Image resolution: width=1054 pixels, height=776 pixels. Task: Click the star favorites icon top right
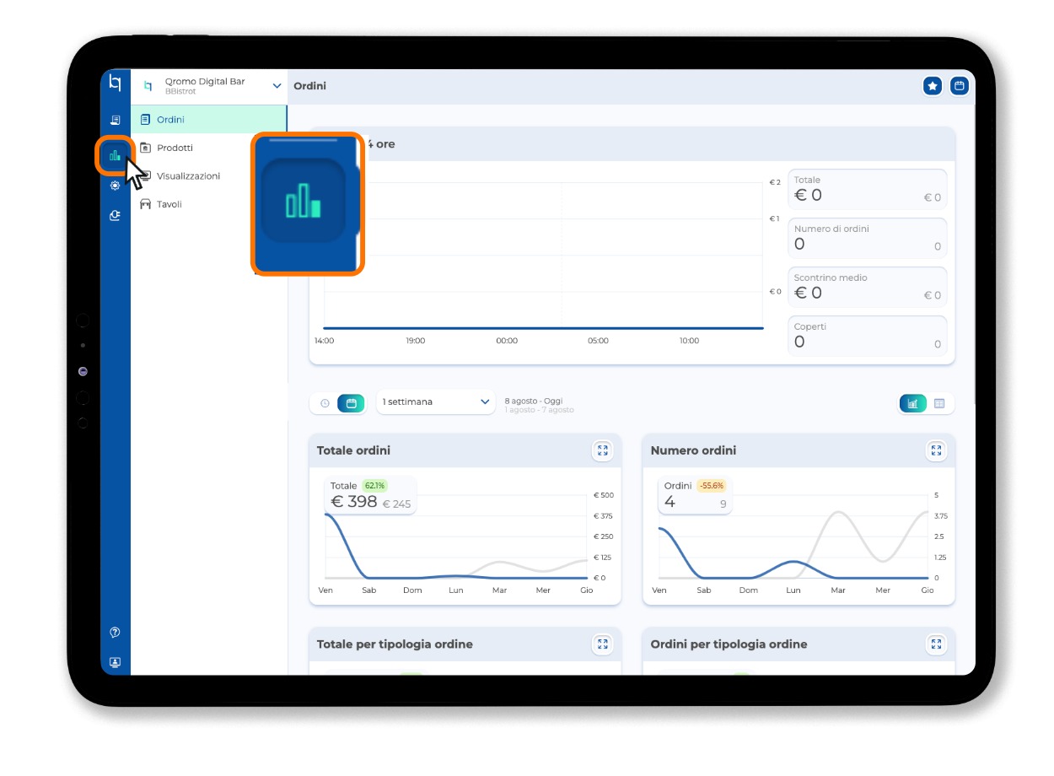tap(933, 86)
